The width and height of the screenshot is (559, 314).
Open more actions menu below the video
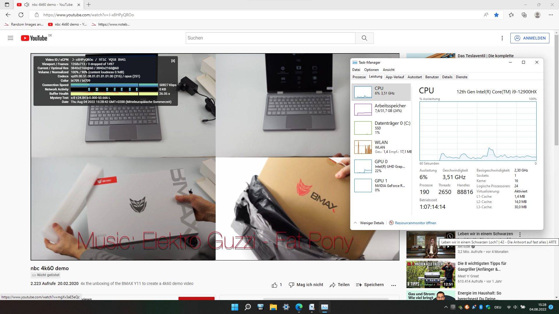[x=394, y=285]
